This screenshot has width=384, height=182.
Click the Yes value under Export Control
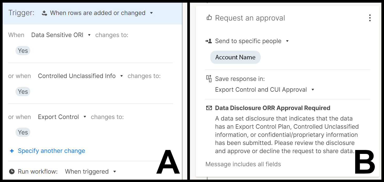[x=23, y=132]
